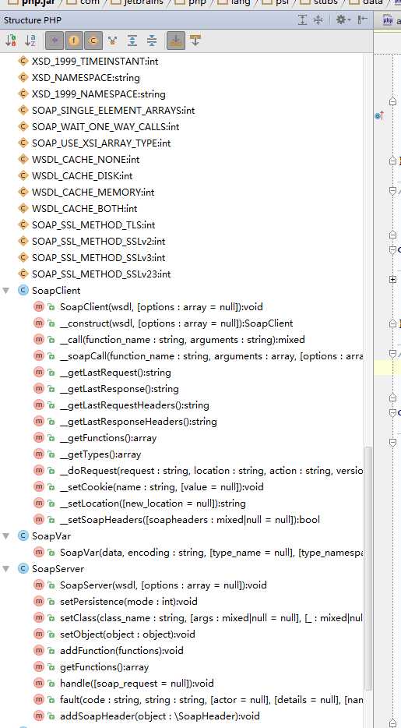Select the __call method row

[x=182, y=339]
